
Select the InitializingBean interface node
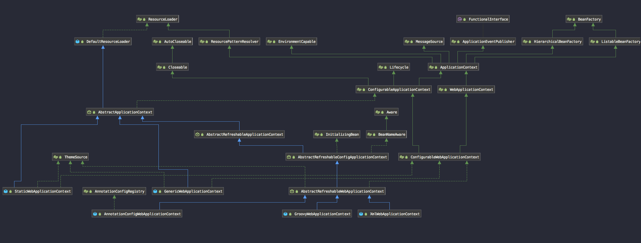[x=337, y=134]
